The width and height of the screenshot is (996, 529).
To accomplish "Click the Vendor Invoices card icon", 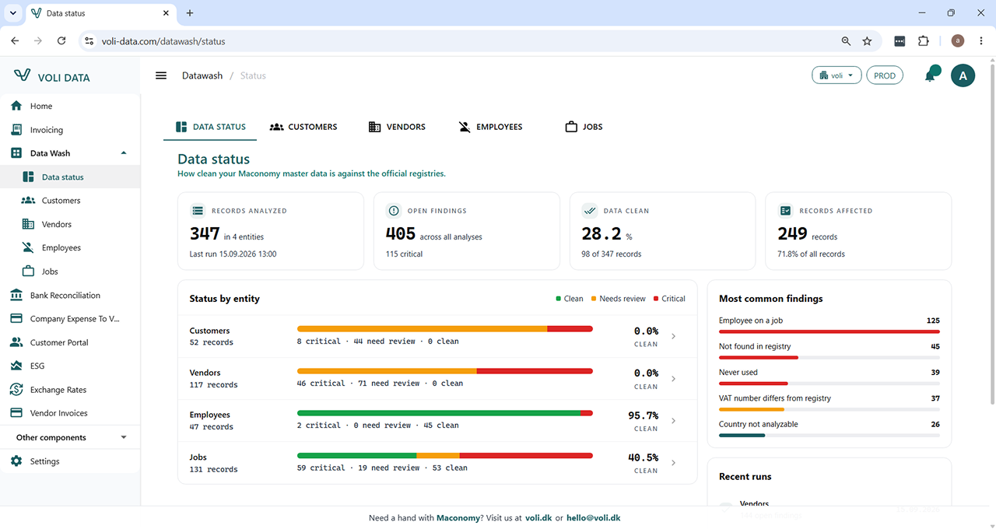I will click(16, 413).
